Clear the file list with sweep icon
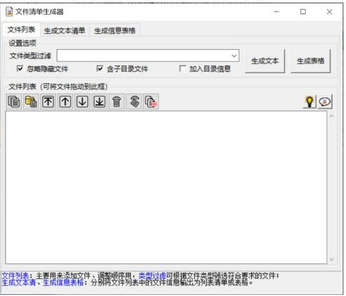The height and width of the screenshot is (296, 346). [134, 102]
